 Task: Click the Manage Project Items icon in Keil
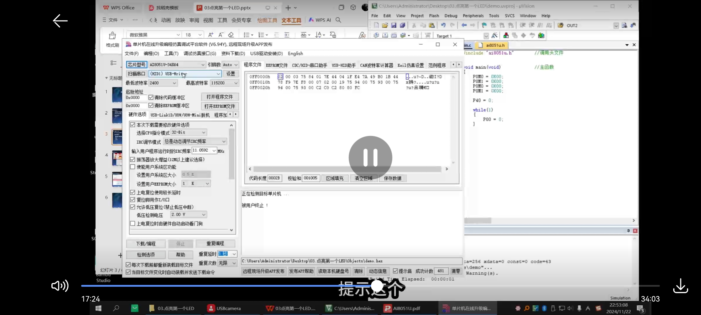506,35
